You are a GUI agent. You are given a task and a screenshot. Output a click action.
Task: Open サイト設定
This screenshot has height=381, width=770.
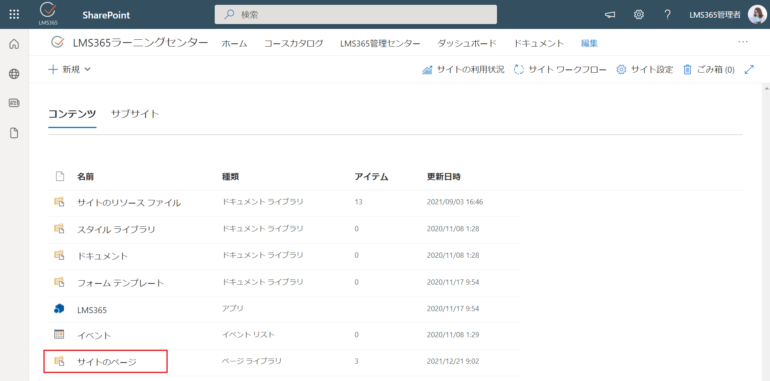tap(652, 69)
